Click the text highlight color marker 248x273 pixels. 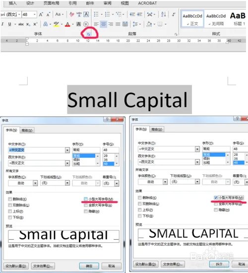tap(56, 24)
